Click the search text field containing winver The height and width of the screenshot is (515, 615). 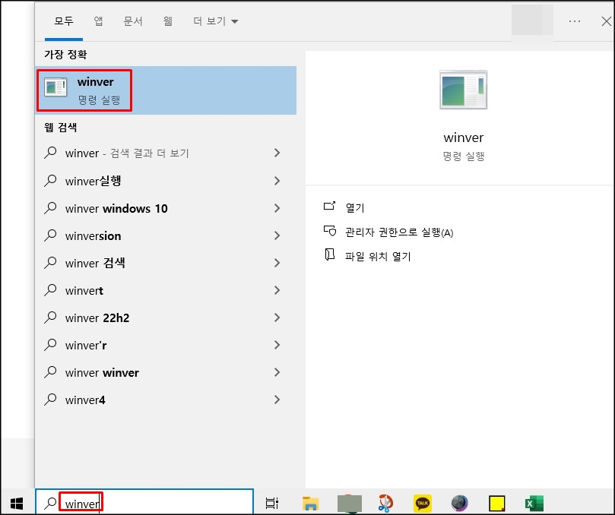(144, 502)
